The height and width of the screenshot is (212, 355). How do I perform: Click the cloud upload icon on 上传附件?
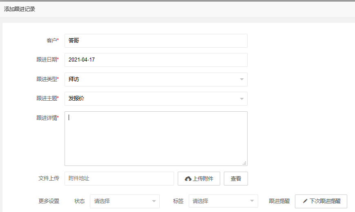tap(188, 179)
